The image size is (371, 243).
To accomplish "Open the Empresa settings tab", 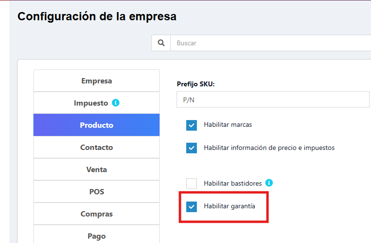I will [96, 81].
